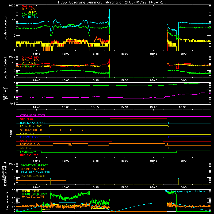This screenshot has height=214, width=214.
Task: Click the NON_SOLAR_EVENT pulse near 15:52
Action: pos(168,123)
